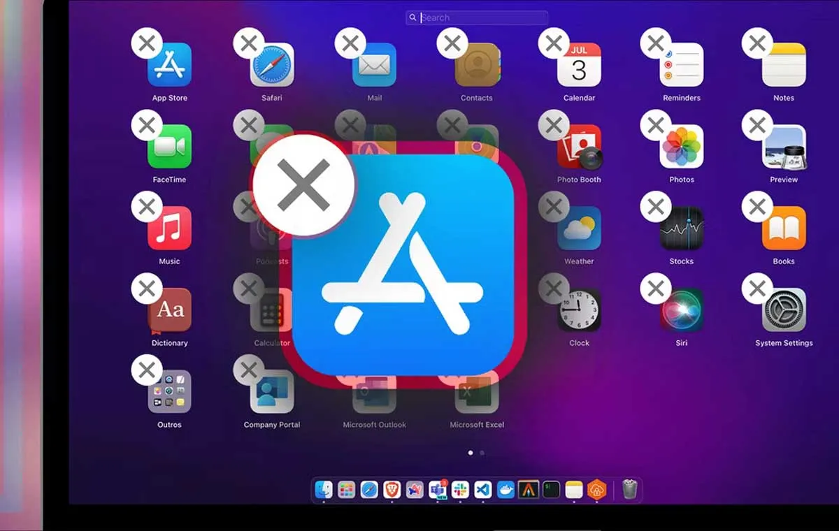Open System Settings from Launchpad
Image resolution: width=839 pixels, height=531 pixels.
click(784, 310)
